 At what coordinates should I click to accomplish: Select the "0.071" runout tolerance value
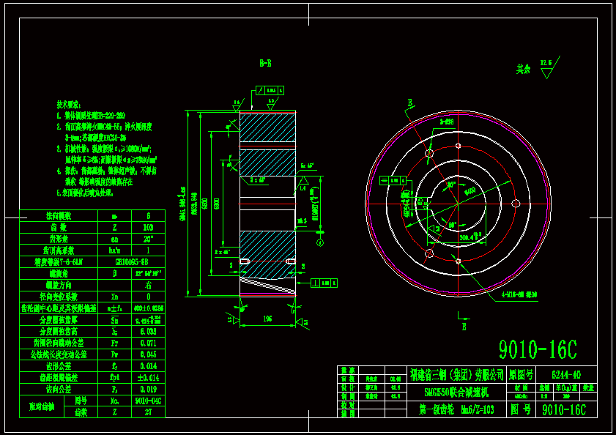pos(148,343)
